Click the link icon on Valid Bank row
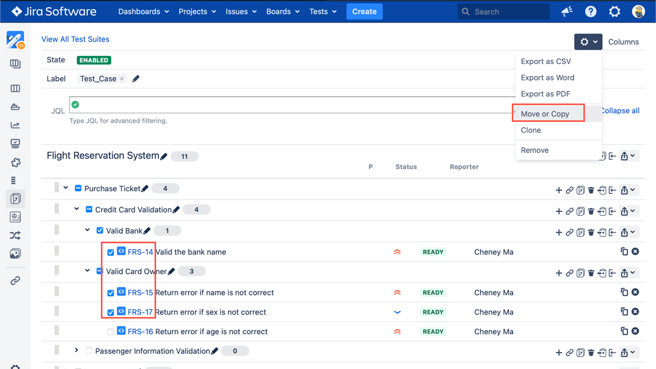The width and height of the screenshot is (656, 369). 570,232
